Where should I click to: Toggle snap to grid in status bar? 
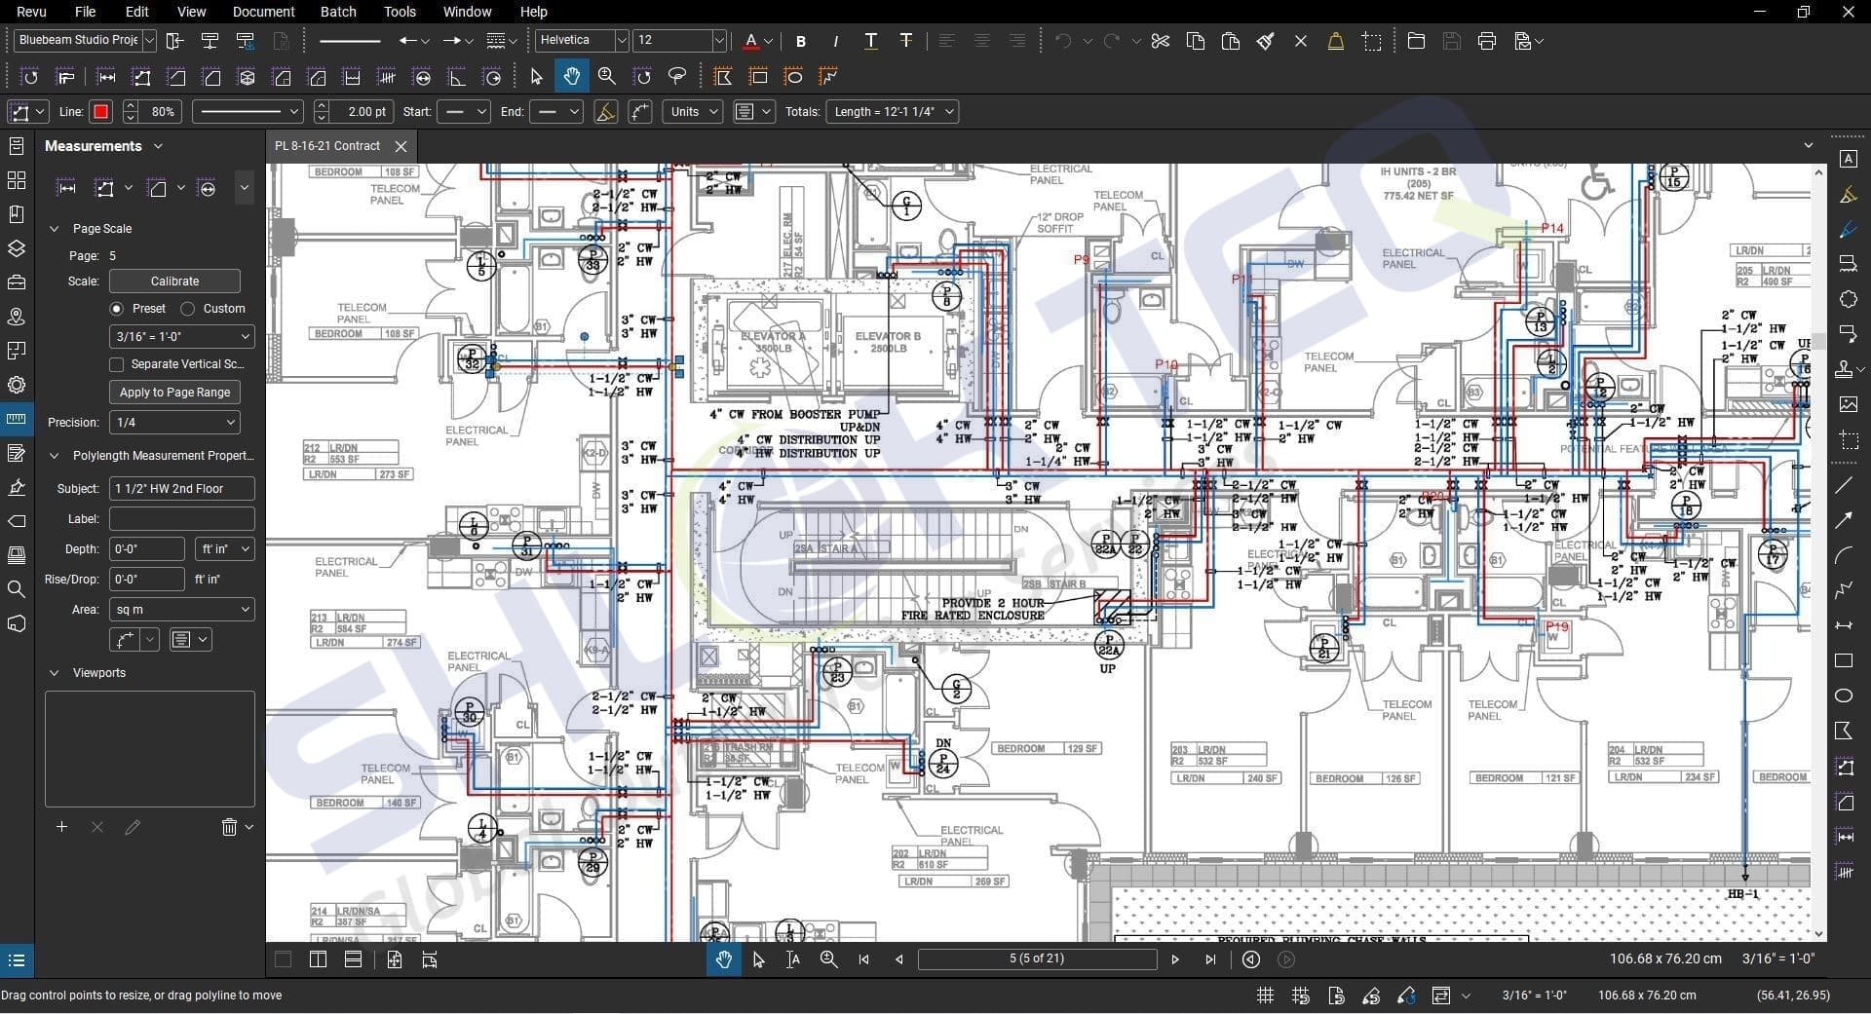coord(1300,995)
